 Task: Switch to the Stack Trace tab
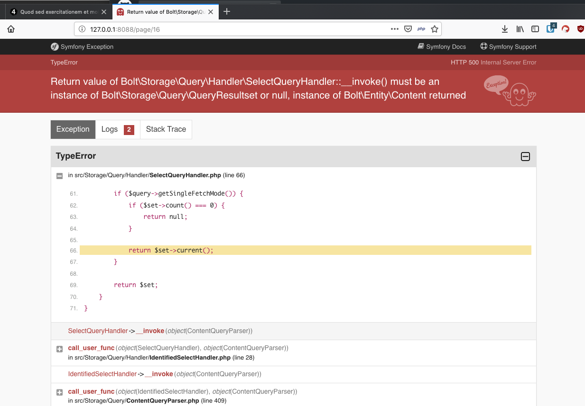point(166,129)
